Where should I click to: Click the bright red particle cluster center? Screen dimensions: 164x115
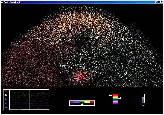pyautogui.click(x=80, y=76)
